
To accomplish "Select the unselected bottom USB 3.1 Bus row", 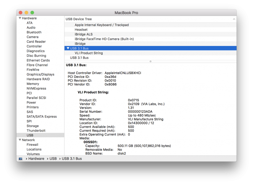I will pos(150,58).
